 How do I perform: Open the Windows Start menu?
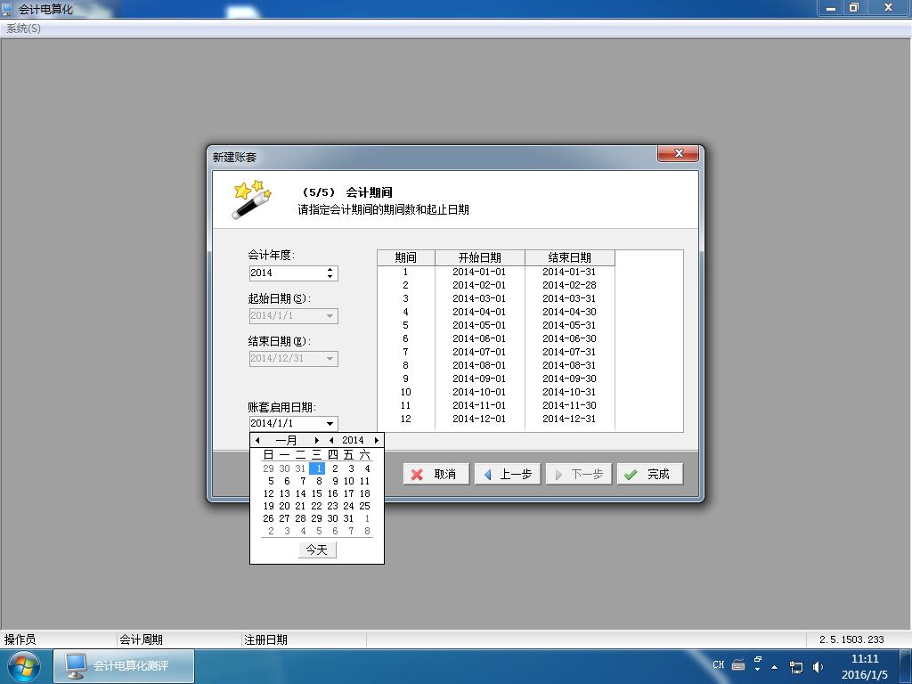[23, 666]
